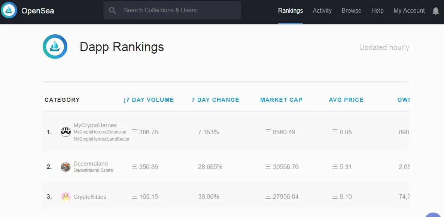Open the Decentraland Estate sub-collection
444x217 pixels.
(93, 170)
